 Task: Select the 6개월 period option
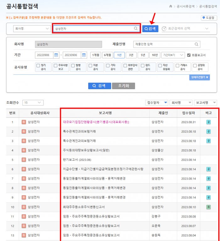point(108,55)
